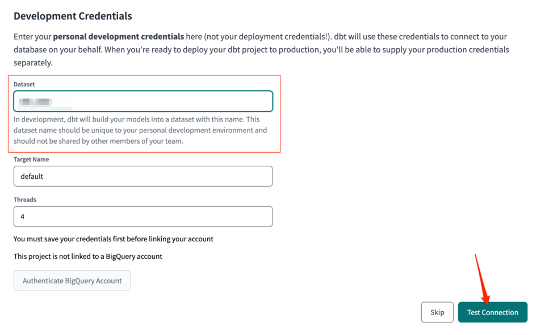Click the Target Name field showing default
Image resolution: width=545 pixels, height=335 pixels.
(x=142, y=176)
